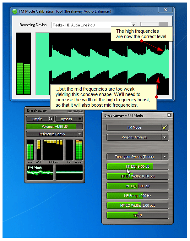Adjust the Volume: -4.80 dB slider
190x241 pixels.
54,126
